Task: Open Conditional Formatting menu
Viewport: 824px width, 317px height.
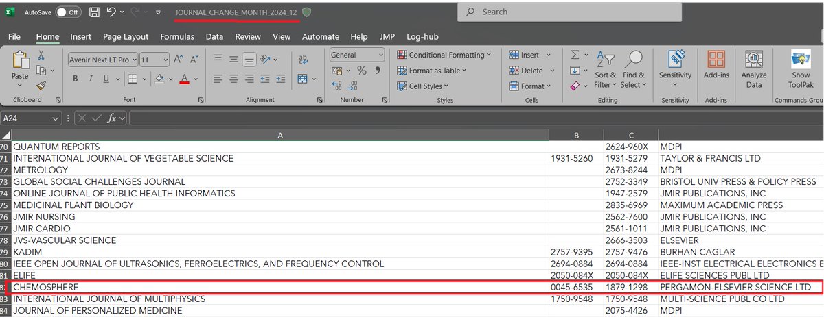Action: click(444, 55)
